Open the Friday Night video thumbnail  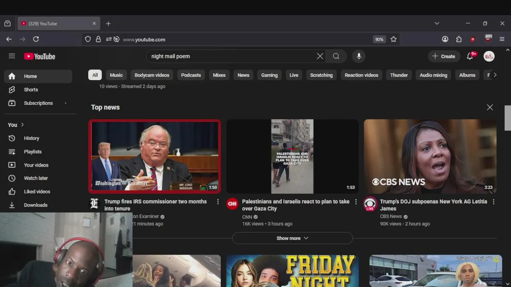[x=292, y=271]
